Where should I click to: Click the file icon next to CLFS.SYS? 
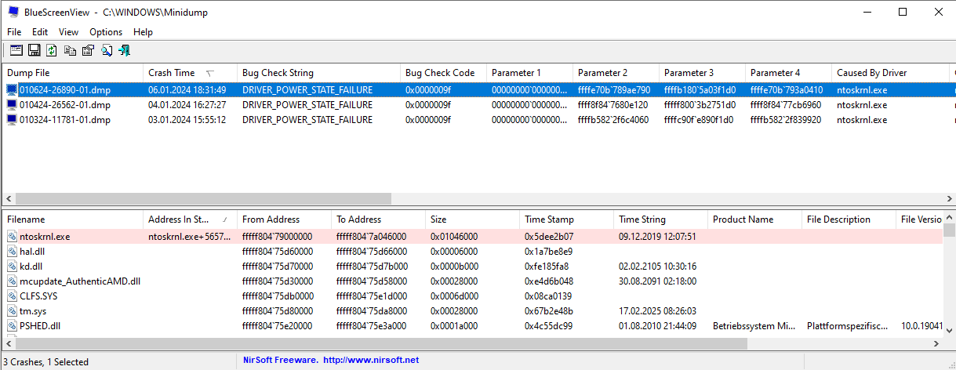12,296
